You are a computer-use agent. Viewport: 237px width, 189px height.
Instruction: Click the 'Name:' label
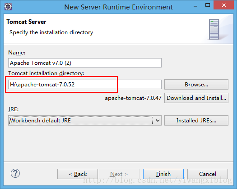[17, 53]
